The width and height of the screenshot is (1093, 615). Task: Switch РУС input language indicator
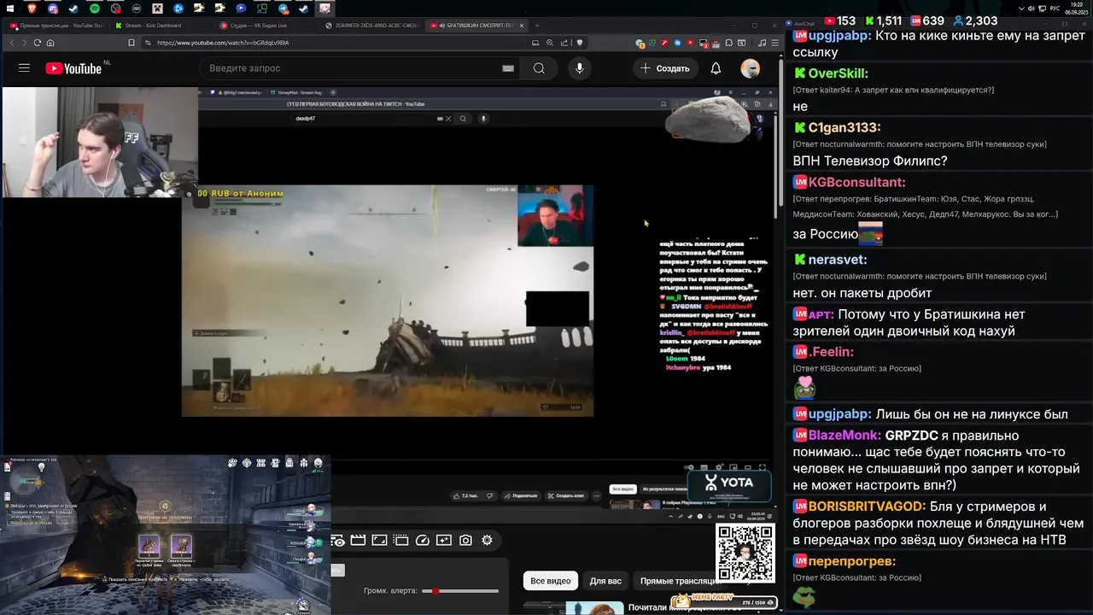[1055, 9]
